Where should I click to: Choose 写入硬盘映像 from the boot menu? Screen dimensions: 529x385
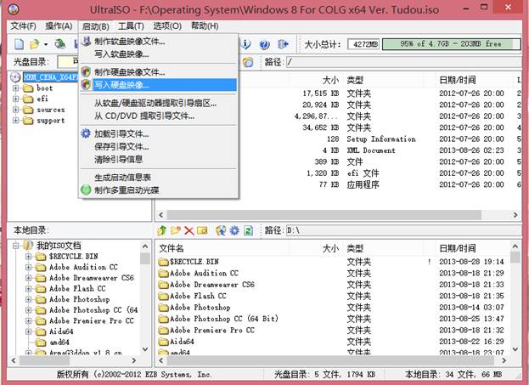[121, 85]
